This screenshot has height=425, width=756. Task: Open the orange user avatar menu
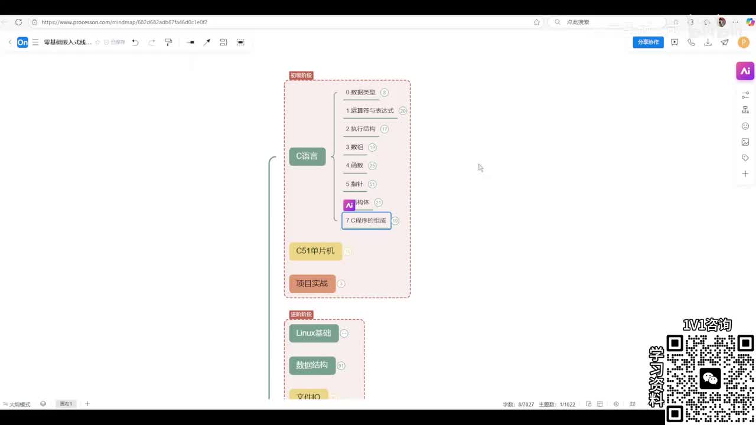point(744,42)
